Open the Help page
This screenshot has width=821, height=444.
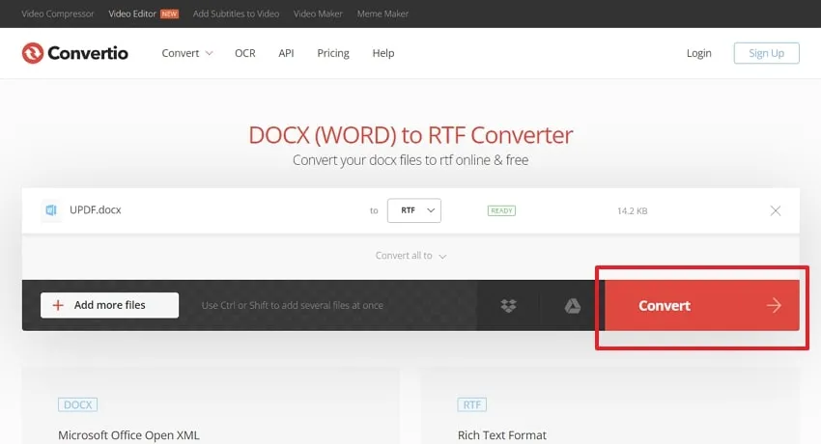point(383,53)
